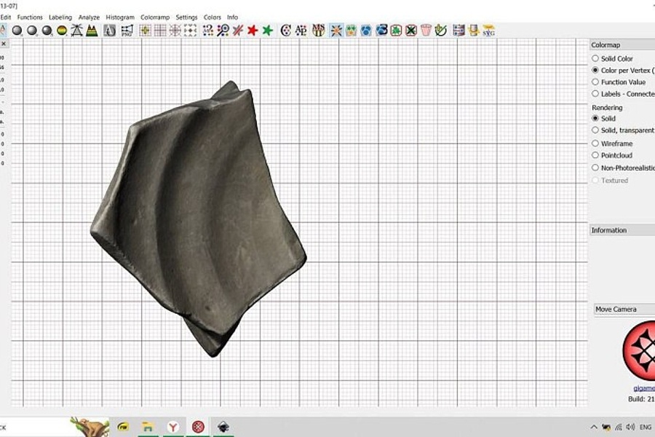Click the green X in frame icon
This screenshot has width=655, height=437.
(x=411, y=31)
